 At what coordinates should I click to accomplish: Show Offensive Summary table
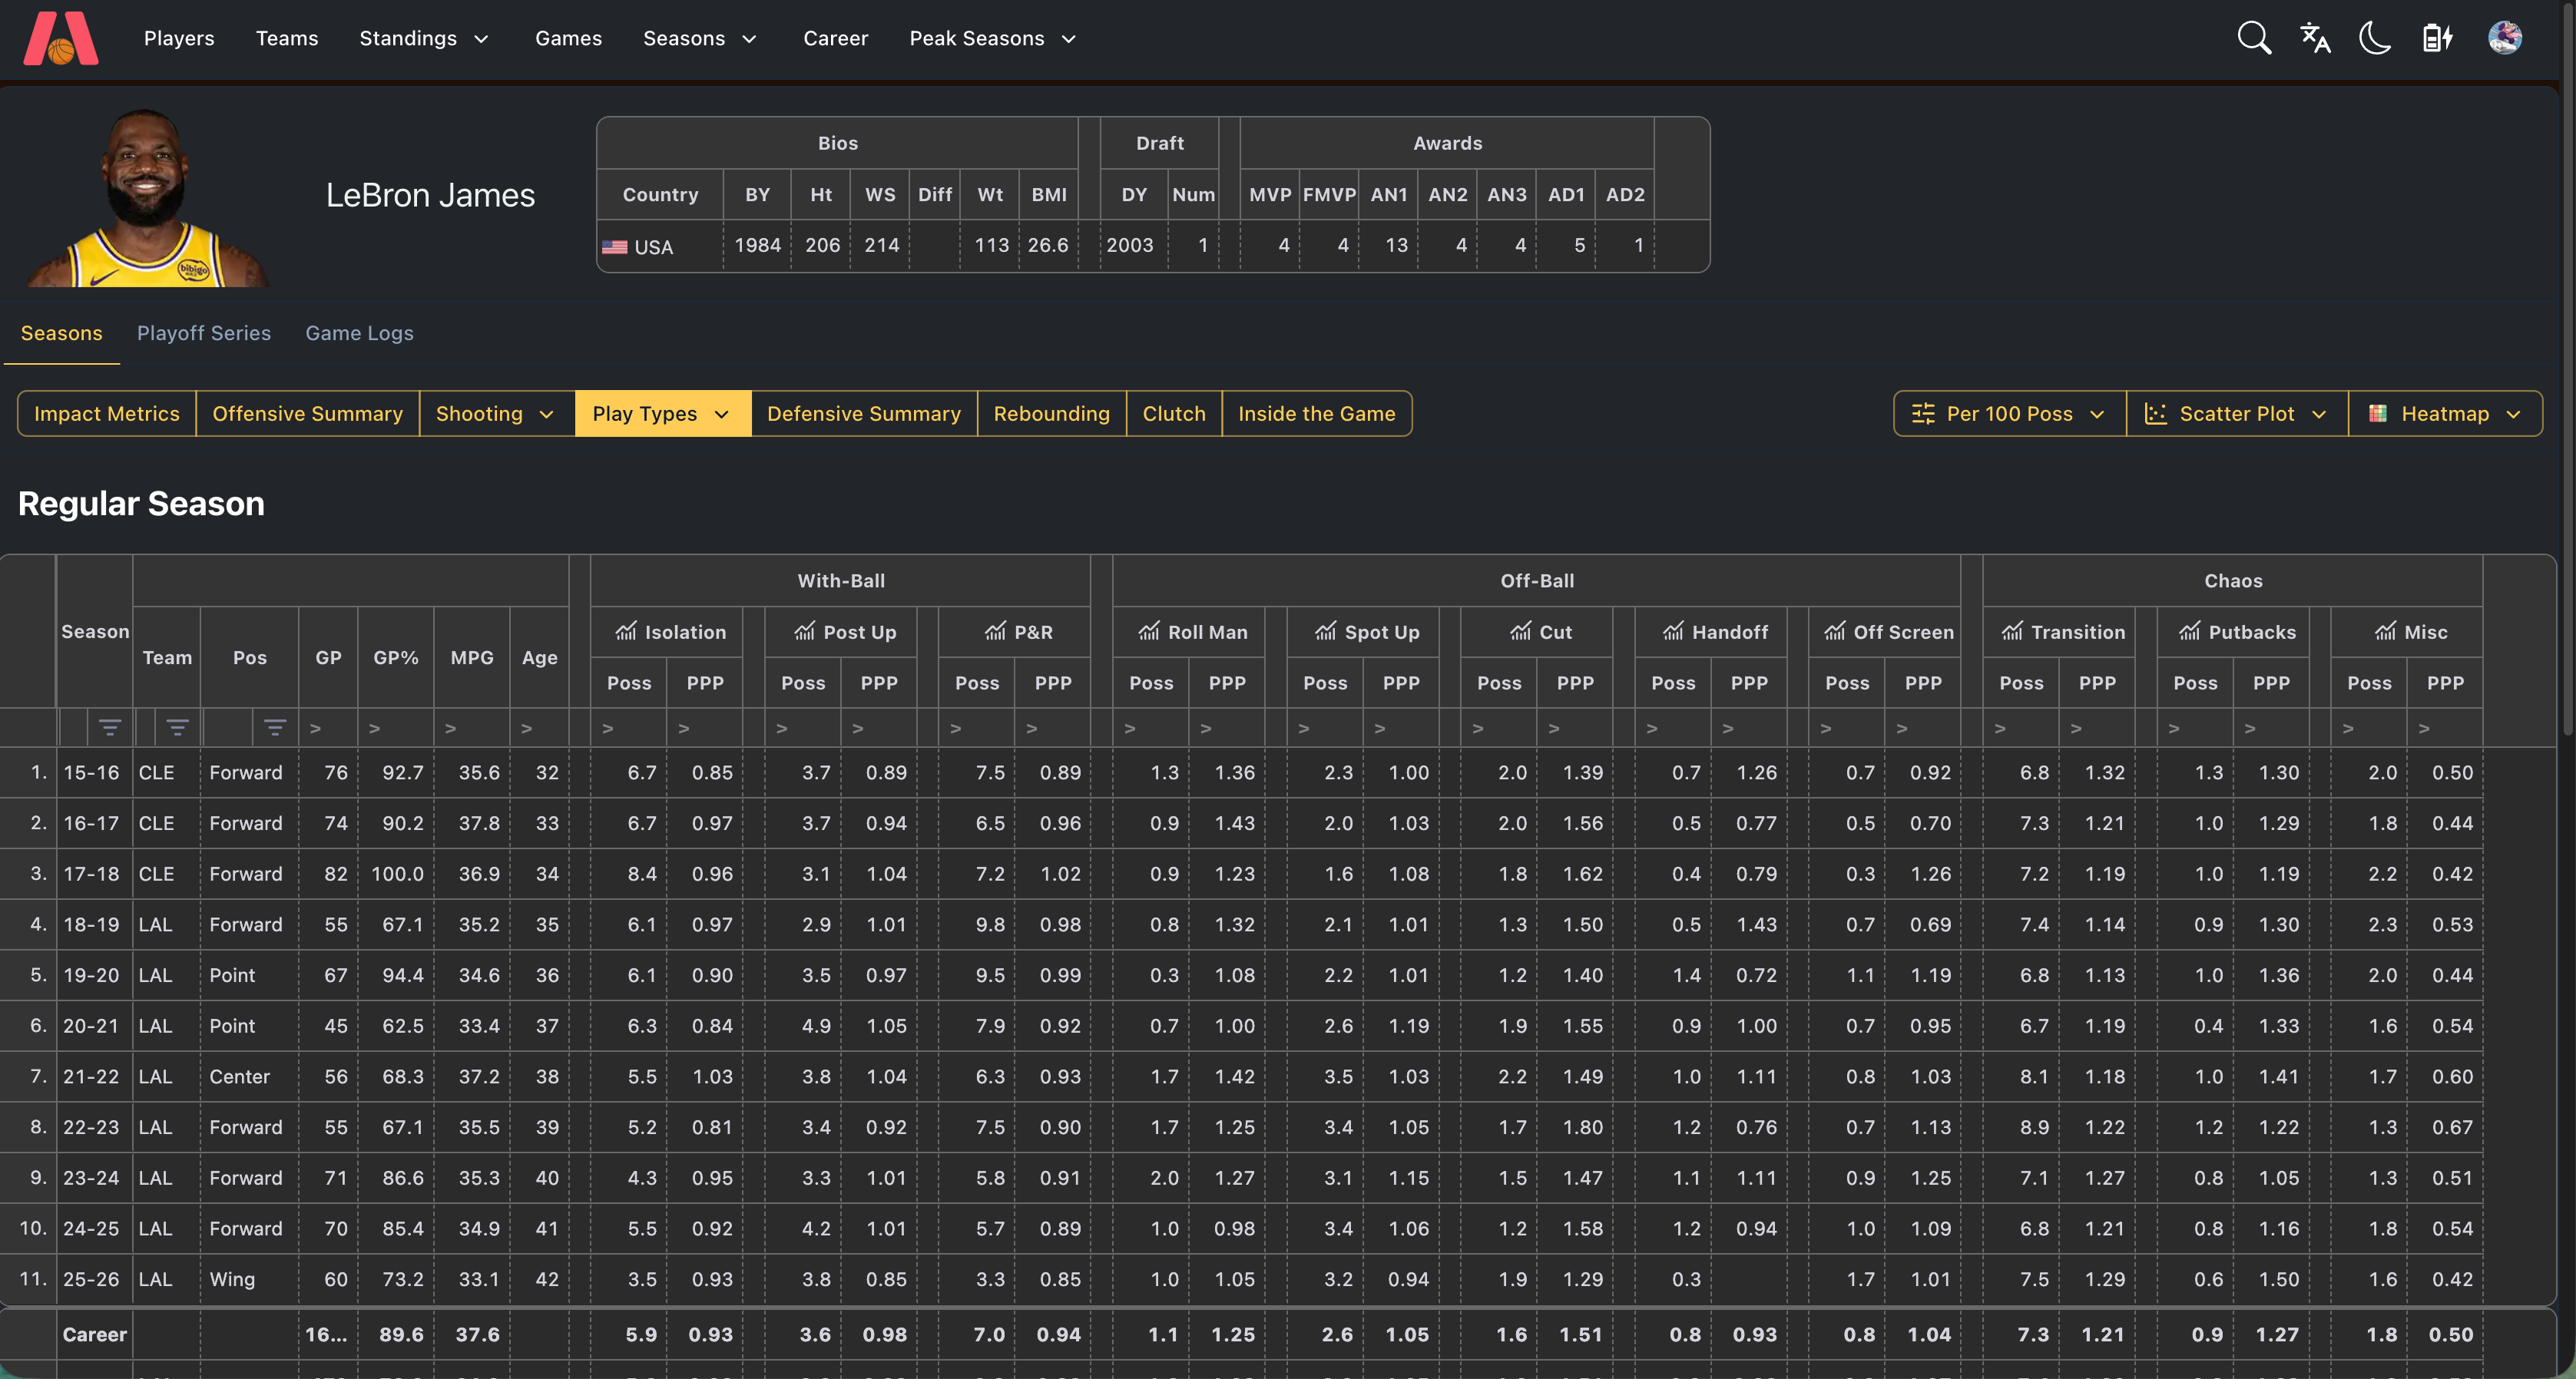pos(307,413)
